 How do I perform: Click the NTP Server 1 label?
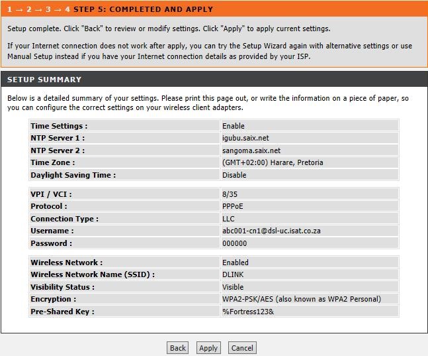click(x=58, y=138)
